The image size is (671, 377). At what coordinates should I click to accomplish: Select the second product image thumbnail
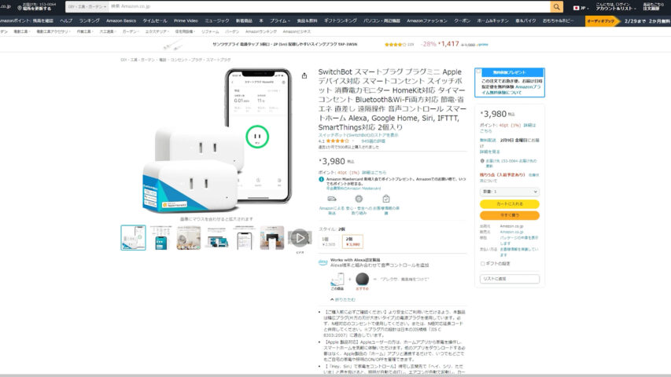coord(160,237)
